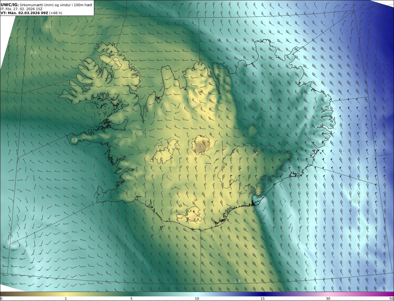Click the '3.2' value label on map
The height and width of the screenshot is (301, 394).
click(x=74, y=140)
